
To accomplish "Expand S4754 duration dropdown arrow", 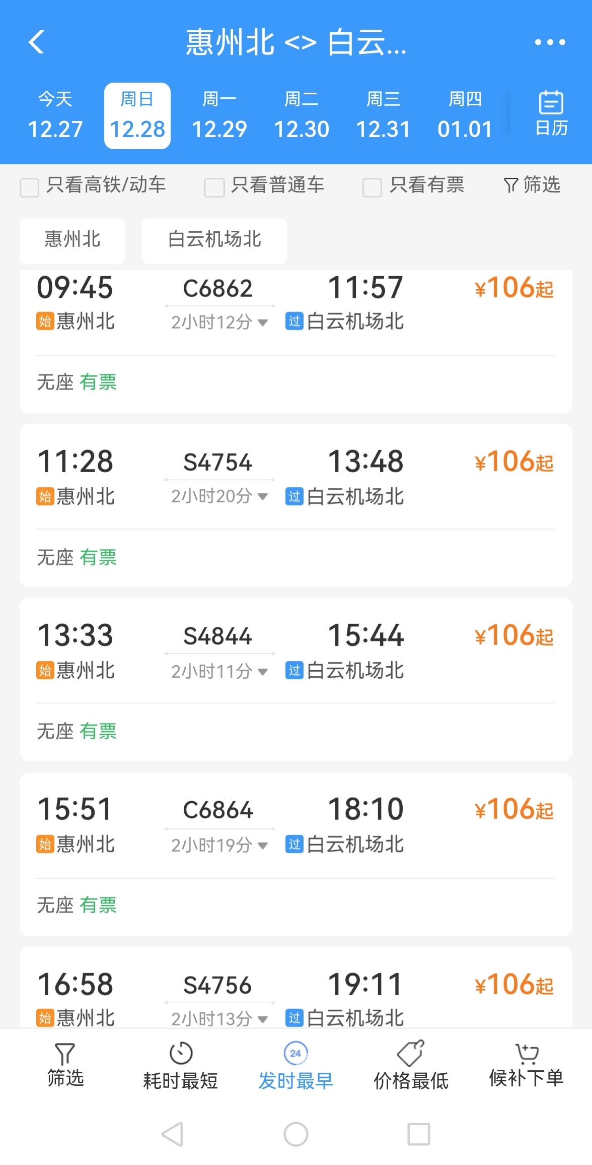I will tap(262, 497).
